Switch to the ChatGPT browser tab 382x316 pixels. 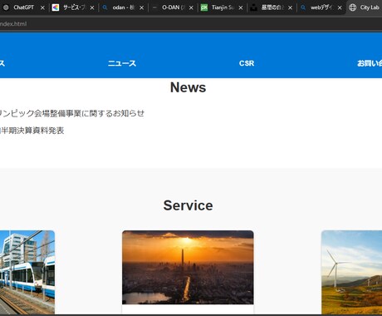coord(23,7)
